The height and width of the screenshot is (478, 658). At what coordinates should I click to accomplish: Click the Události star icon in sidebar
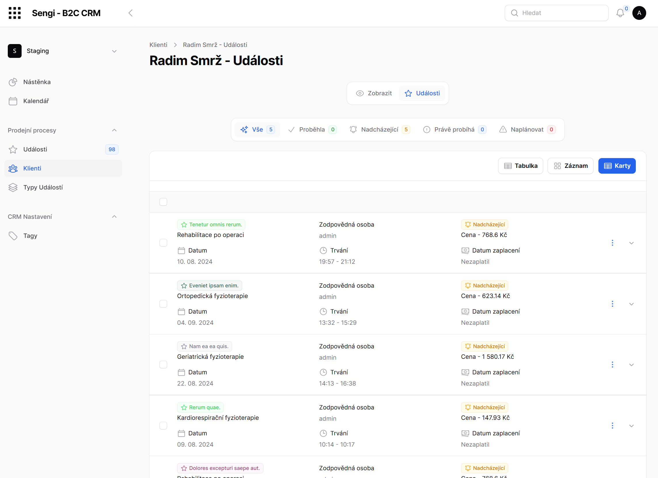tap(13, 149)
